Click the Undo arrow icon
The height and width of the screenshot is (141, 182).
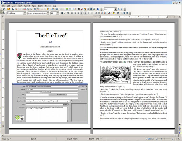coord(57,9)
